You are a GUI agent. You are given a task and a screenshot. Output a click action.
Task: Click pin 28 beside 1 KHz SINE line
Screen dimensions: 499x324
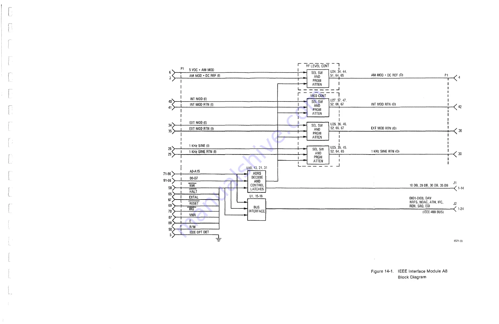point(170,149)
